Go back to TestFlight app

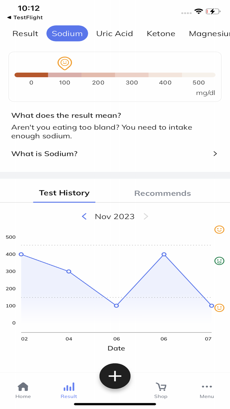(x=25, y=17)
